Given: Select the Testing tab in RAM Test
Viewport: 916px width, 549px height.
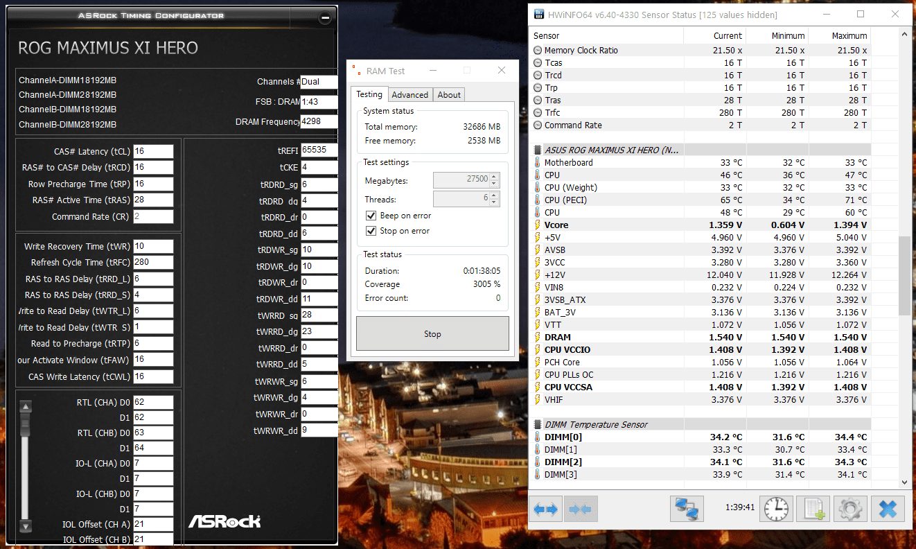Looking at the screenshot, I should pos(369,94).
